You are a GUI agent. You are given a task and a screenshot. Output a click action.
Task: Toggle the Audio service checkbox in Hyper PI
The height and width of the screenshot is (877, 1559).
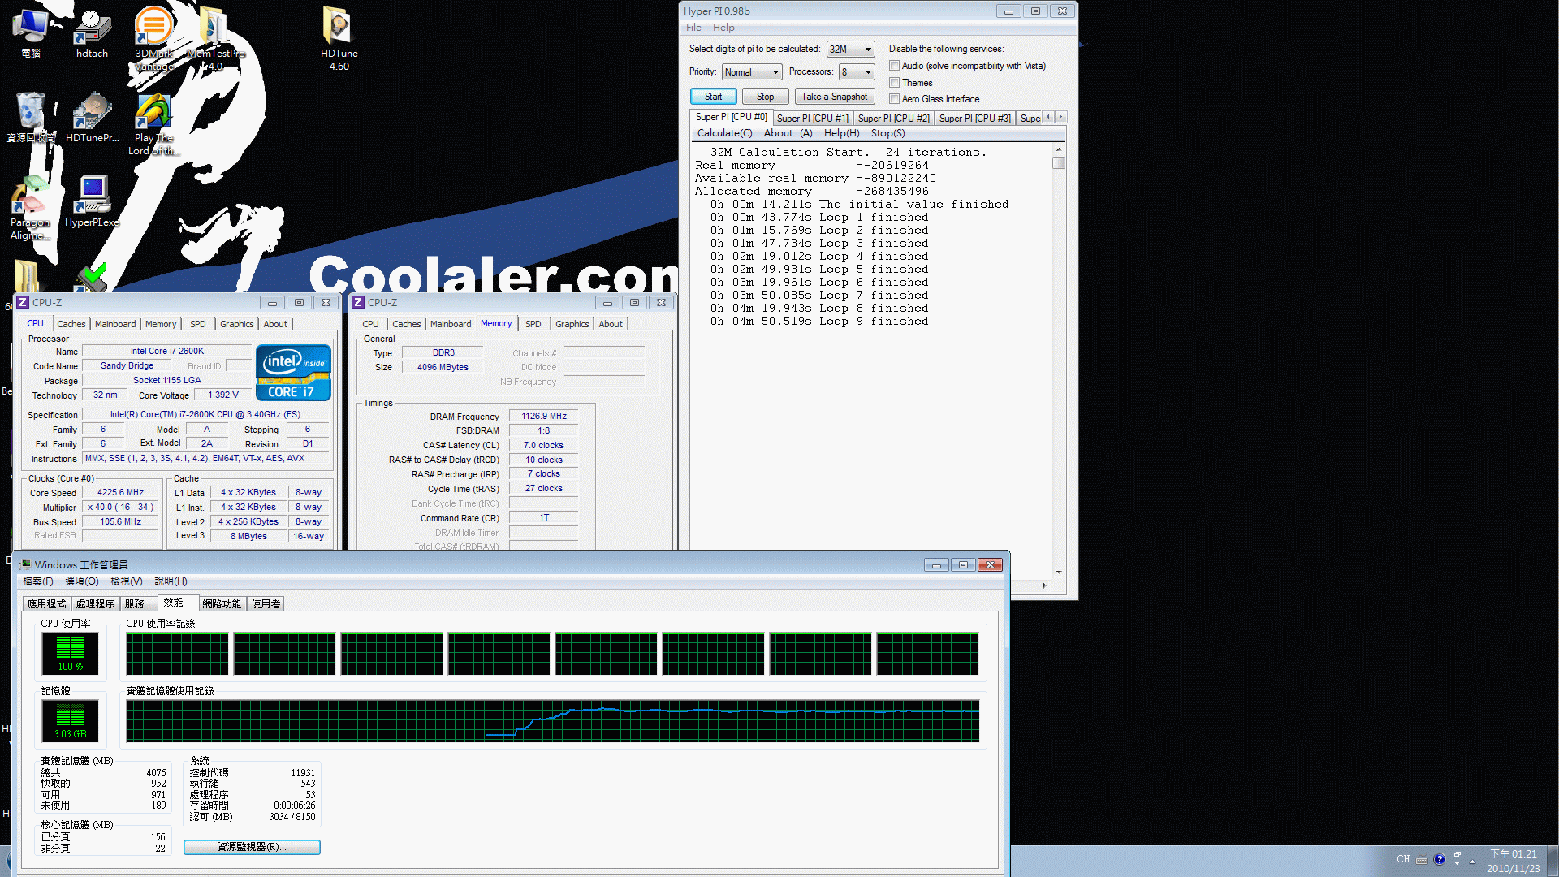(894, 66)
